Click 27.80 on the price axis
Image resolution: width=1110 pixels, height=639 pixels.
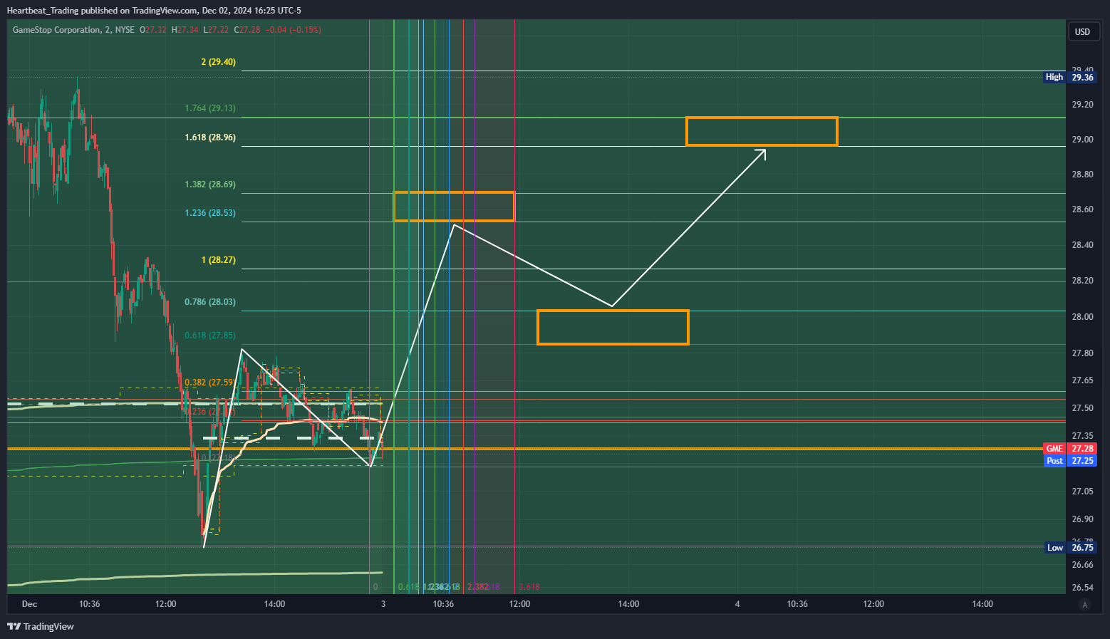1082,353
